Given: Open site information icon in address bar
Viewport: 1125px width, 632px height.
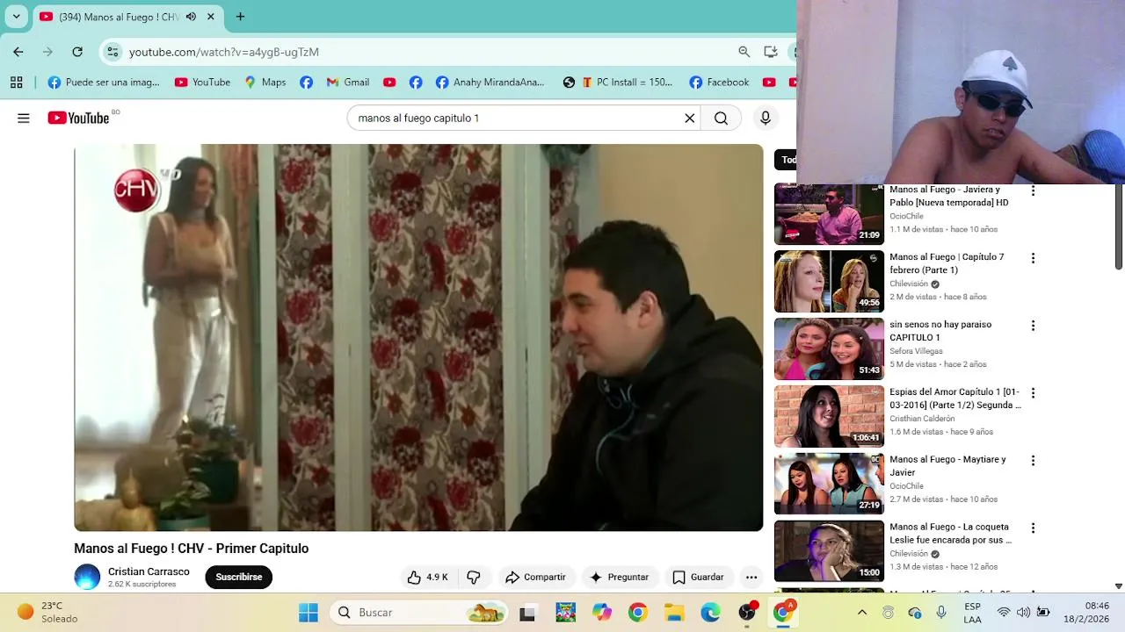Looking at the screenshot, I should (112, 52).
